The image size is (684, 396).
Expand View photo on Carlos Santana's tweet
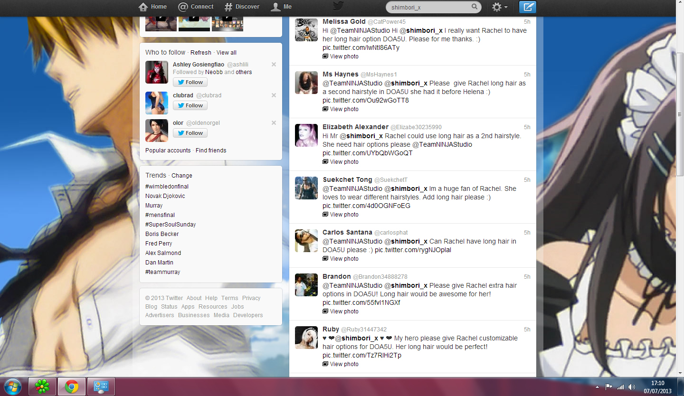[x=341, y=259]
